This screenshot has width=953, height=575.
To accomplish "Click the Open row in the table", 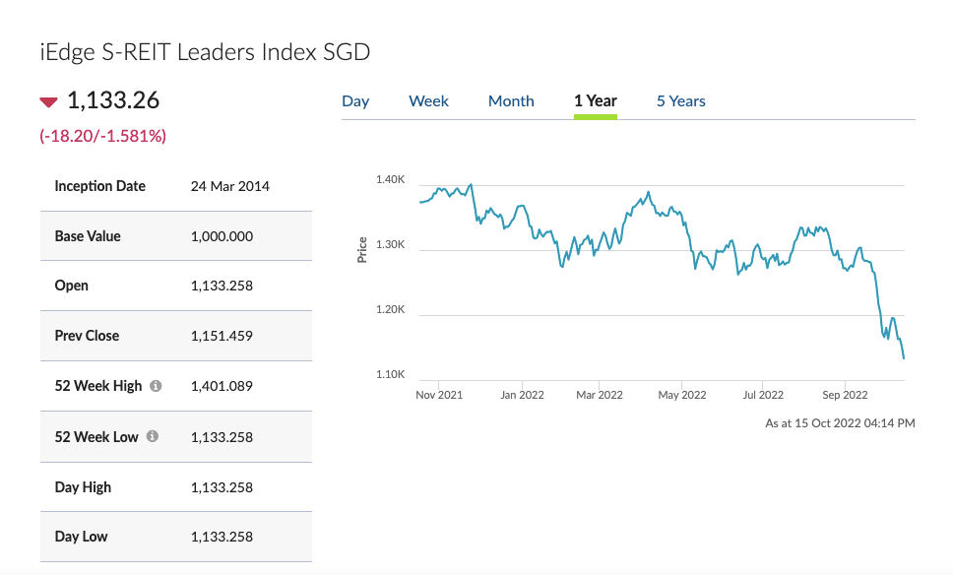I will click(x=175, y=286).
